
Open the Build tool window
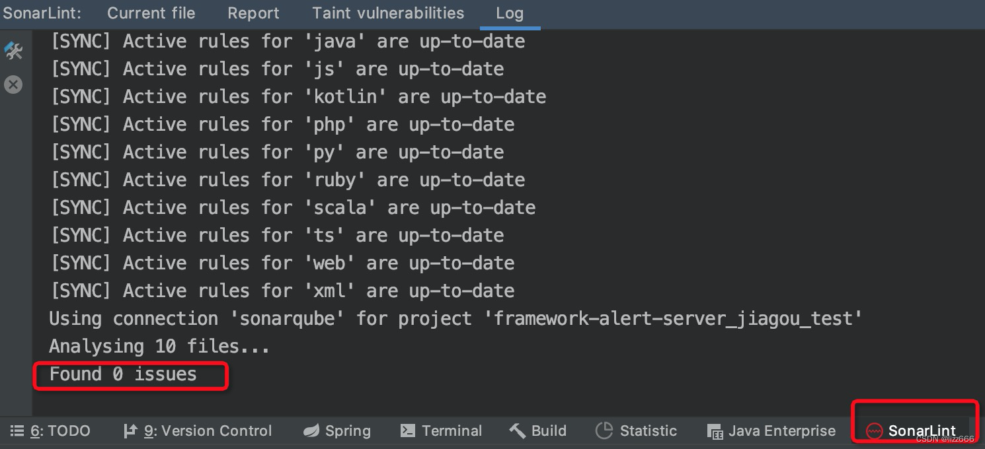click(537, 431)
